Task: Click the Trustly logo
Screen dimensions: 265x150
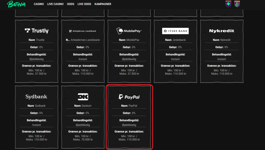Action: (x=36, y=31)
